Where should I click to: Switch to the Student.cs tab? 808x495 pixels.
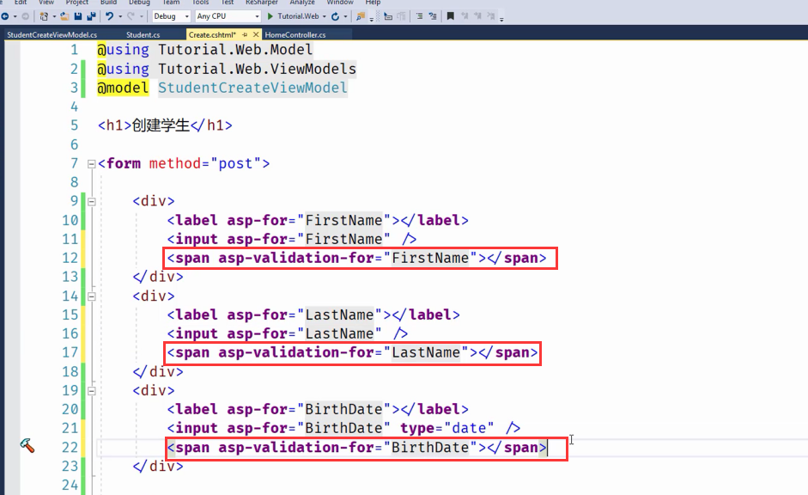click(x=143, y=34)
